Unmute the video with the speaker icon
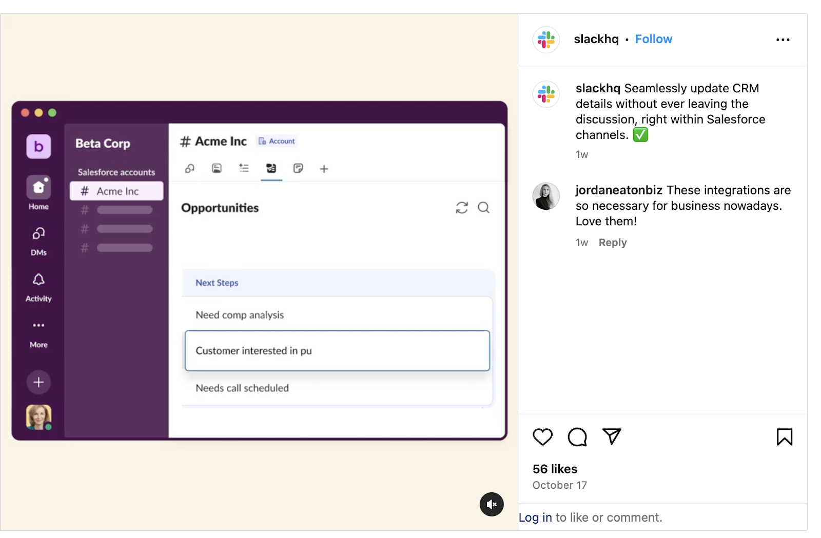This screenshot has width=821, height=538. (x=491, y=504)
